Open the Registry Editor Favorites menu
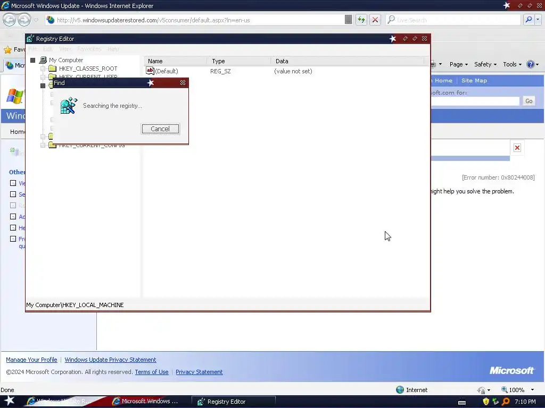The image size is (545, 408). 89,49
